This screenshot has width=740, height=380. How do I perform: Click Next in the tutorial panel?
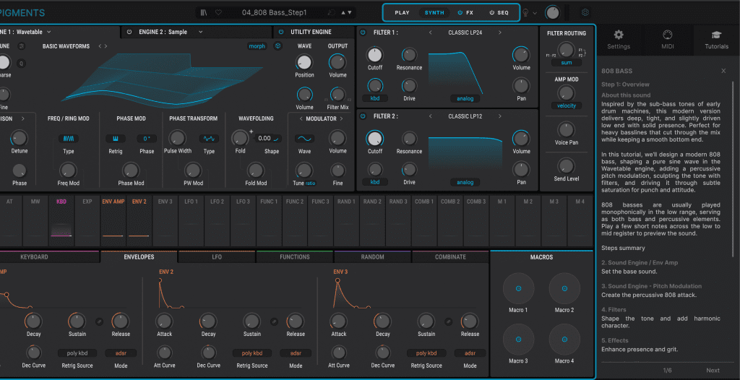(x=713, y=371)
